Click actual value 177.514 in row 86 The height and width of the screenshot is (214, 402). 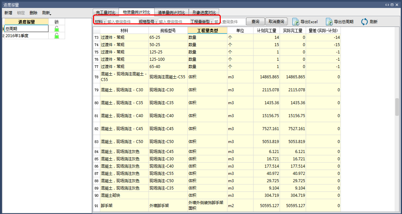pyautogui.click(x=293, y=166)
